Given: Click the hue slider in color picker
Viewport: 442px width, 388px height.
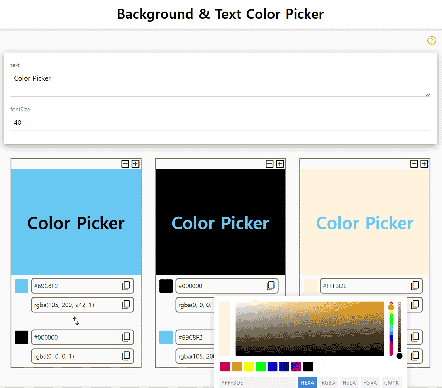Looking at the screenshot, I should click(391, 328).
